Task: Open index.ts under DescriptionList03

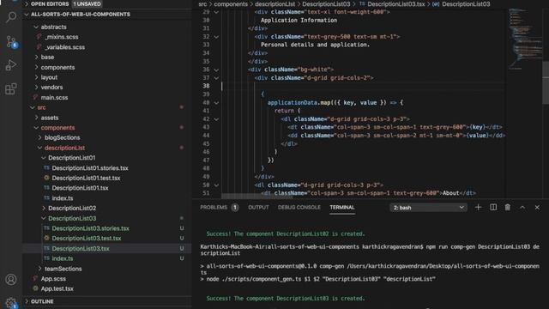Action: (63, 258)
